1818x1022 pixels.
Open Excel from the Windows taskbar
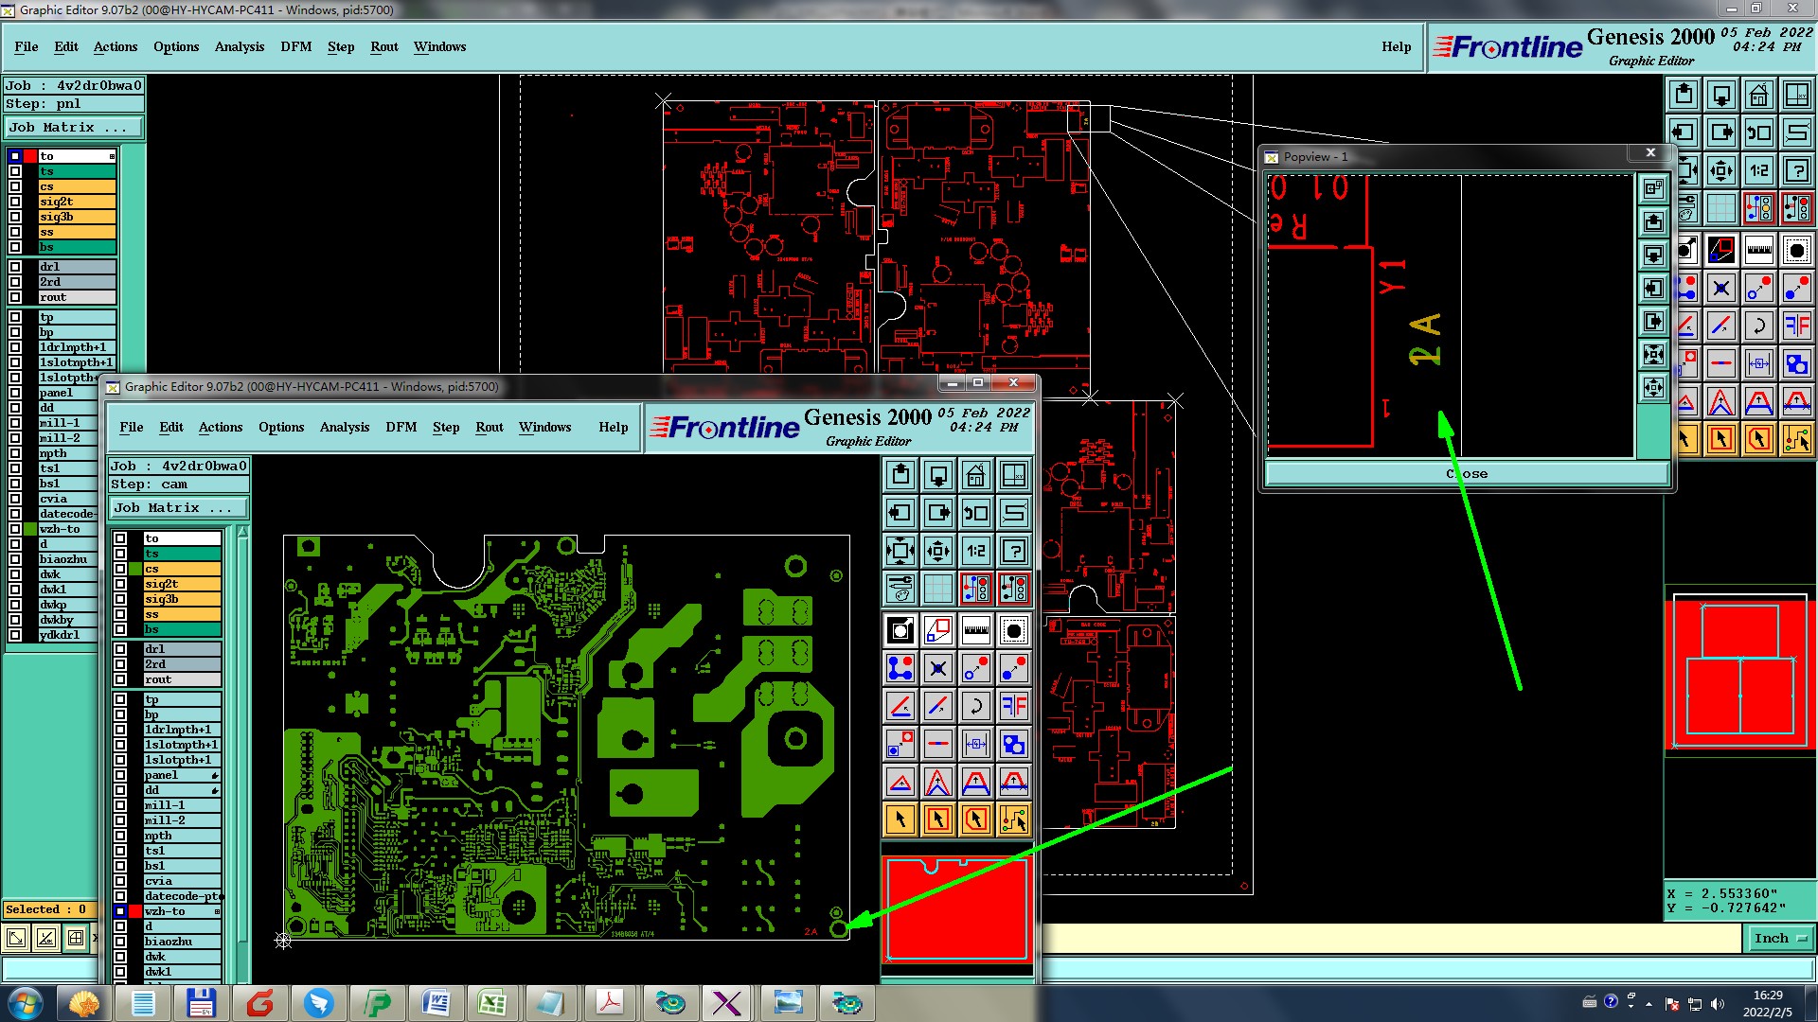[491, 1003]
